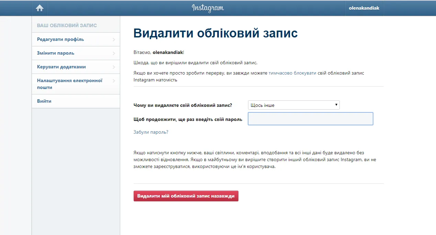This screenshot has width=436, height=235.
Task: Click the Чому ви видаляєте свій обліковий запис? label
Action: click(x=183, y=105)
